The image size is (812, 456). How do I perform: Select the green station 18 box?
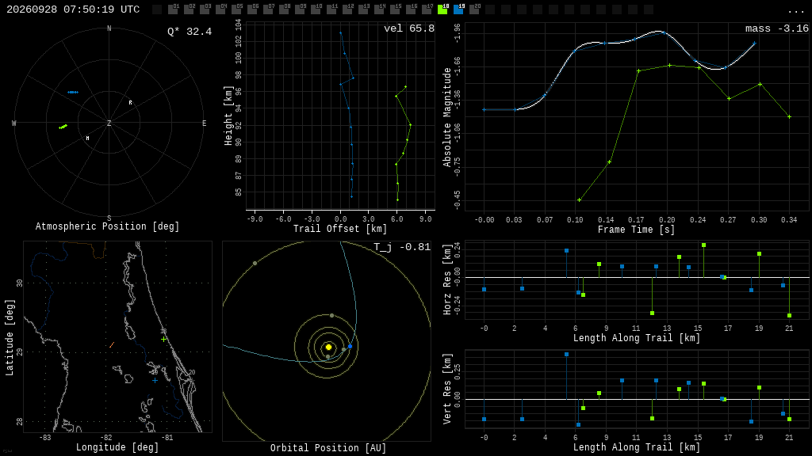pos(442,9)
